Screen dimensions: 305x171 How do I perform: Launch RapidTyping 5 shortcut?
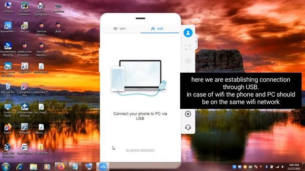[24, 151]
